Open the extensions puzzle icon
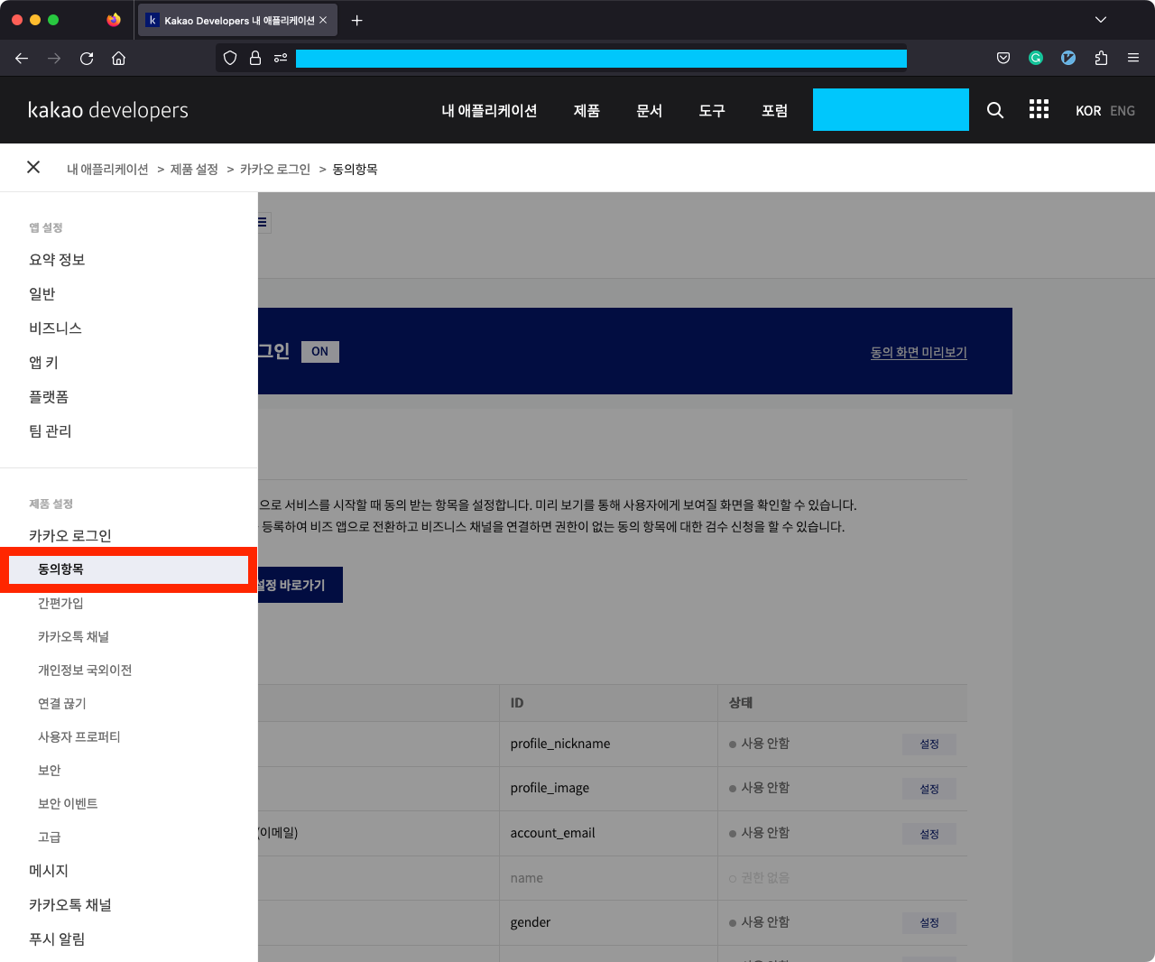Image resolution: width=1155 pixels, height=962 pixels. (x=1101, y=58)
